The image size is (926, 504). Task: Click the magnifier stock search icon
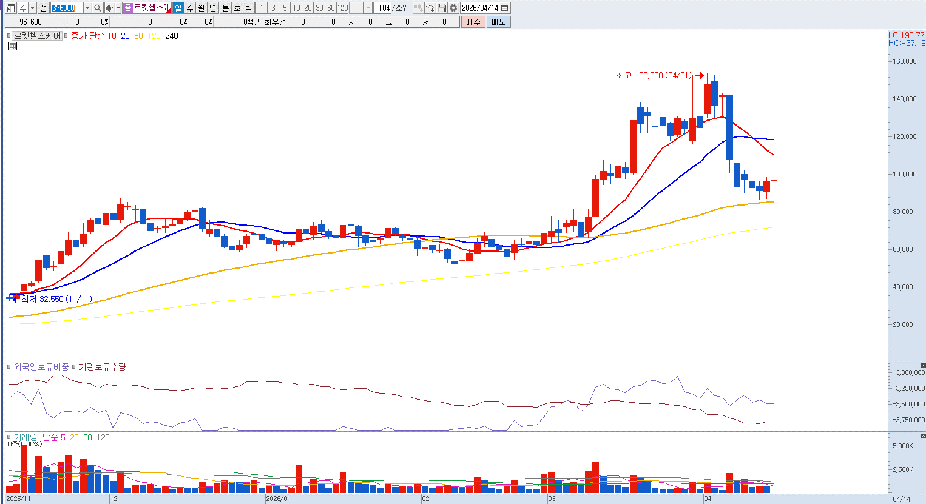97,8
